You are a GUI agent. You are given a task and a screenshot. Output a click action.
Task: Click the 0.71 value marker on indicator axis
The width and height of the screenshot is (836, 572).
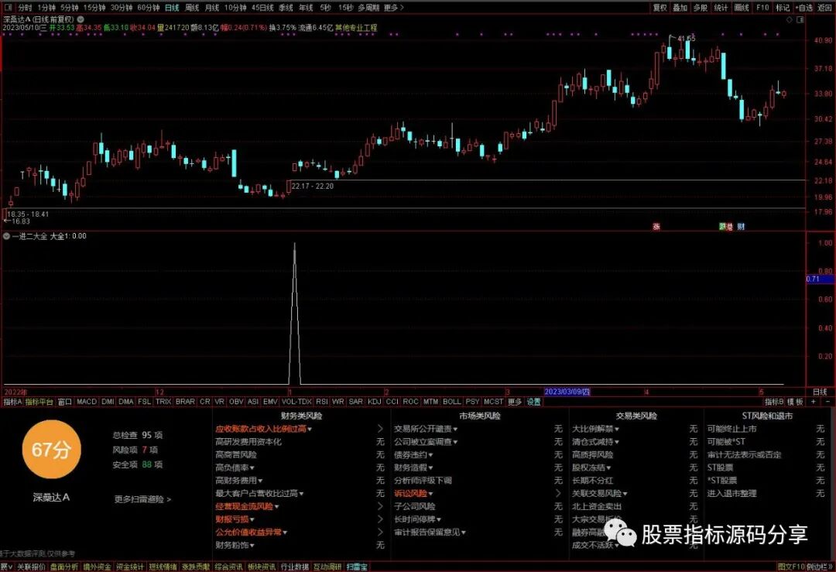coord(820,279)
